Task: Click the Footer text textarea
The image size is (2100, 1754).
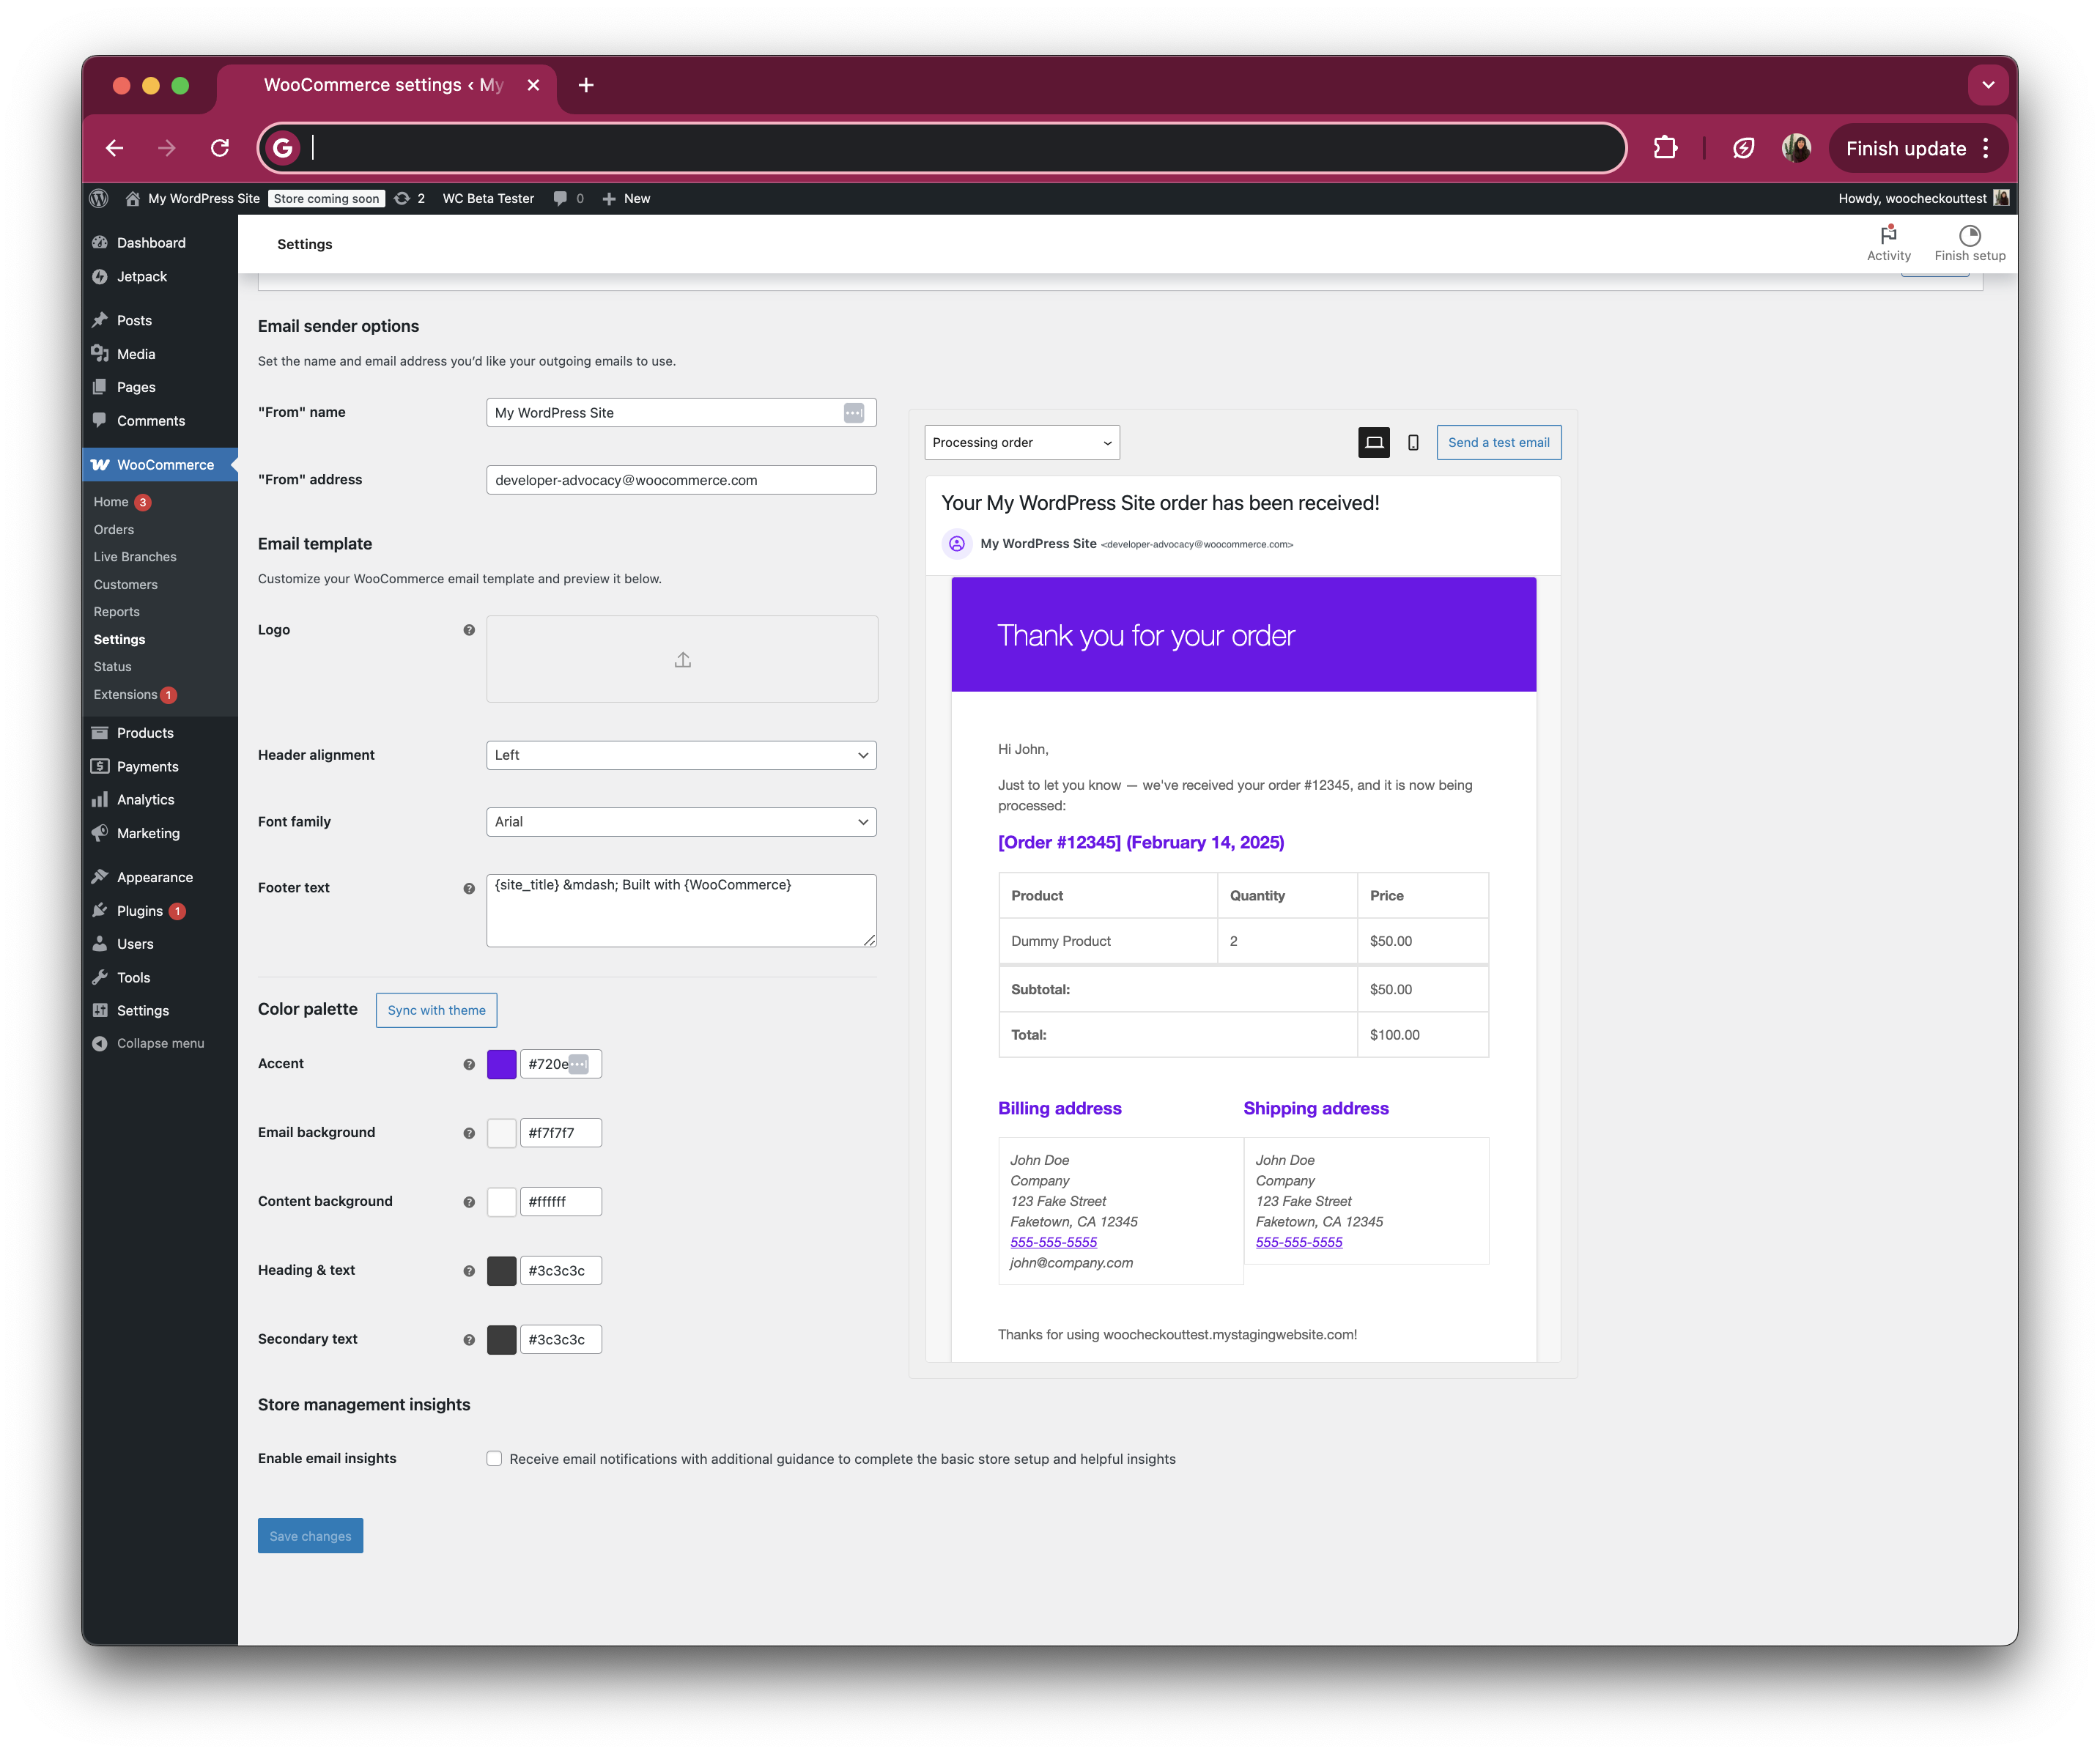Action: 681,911
